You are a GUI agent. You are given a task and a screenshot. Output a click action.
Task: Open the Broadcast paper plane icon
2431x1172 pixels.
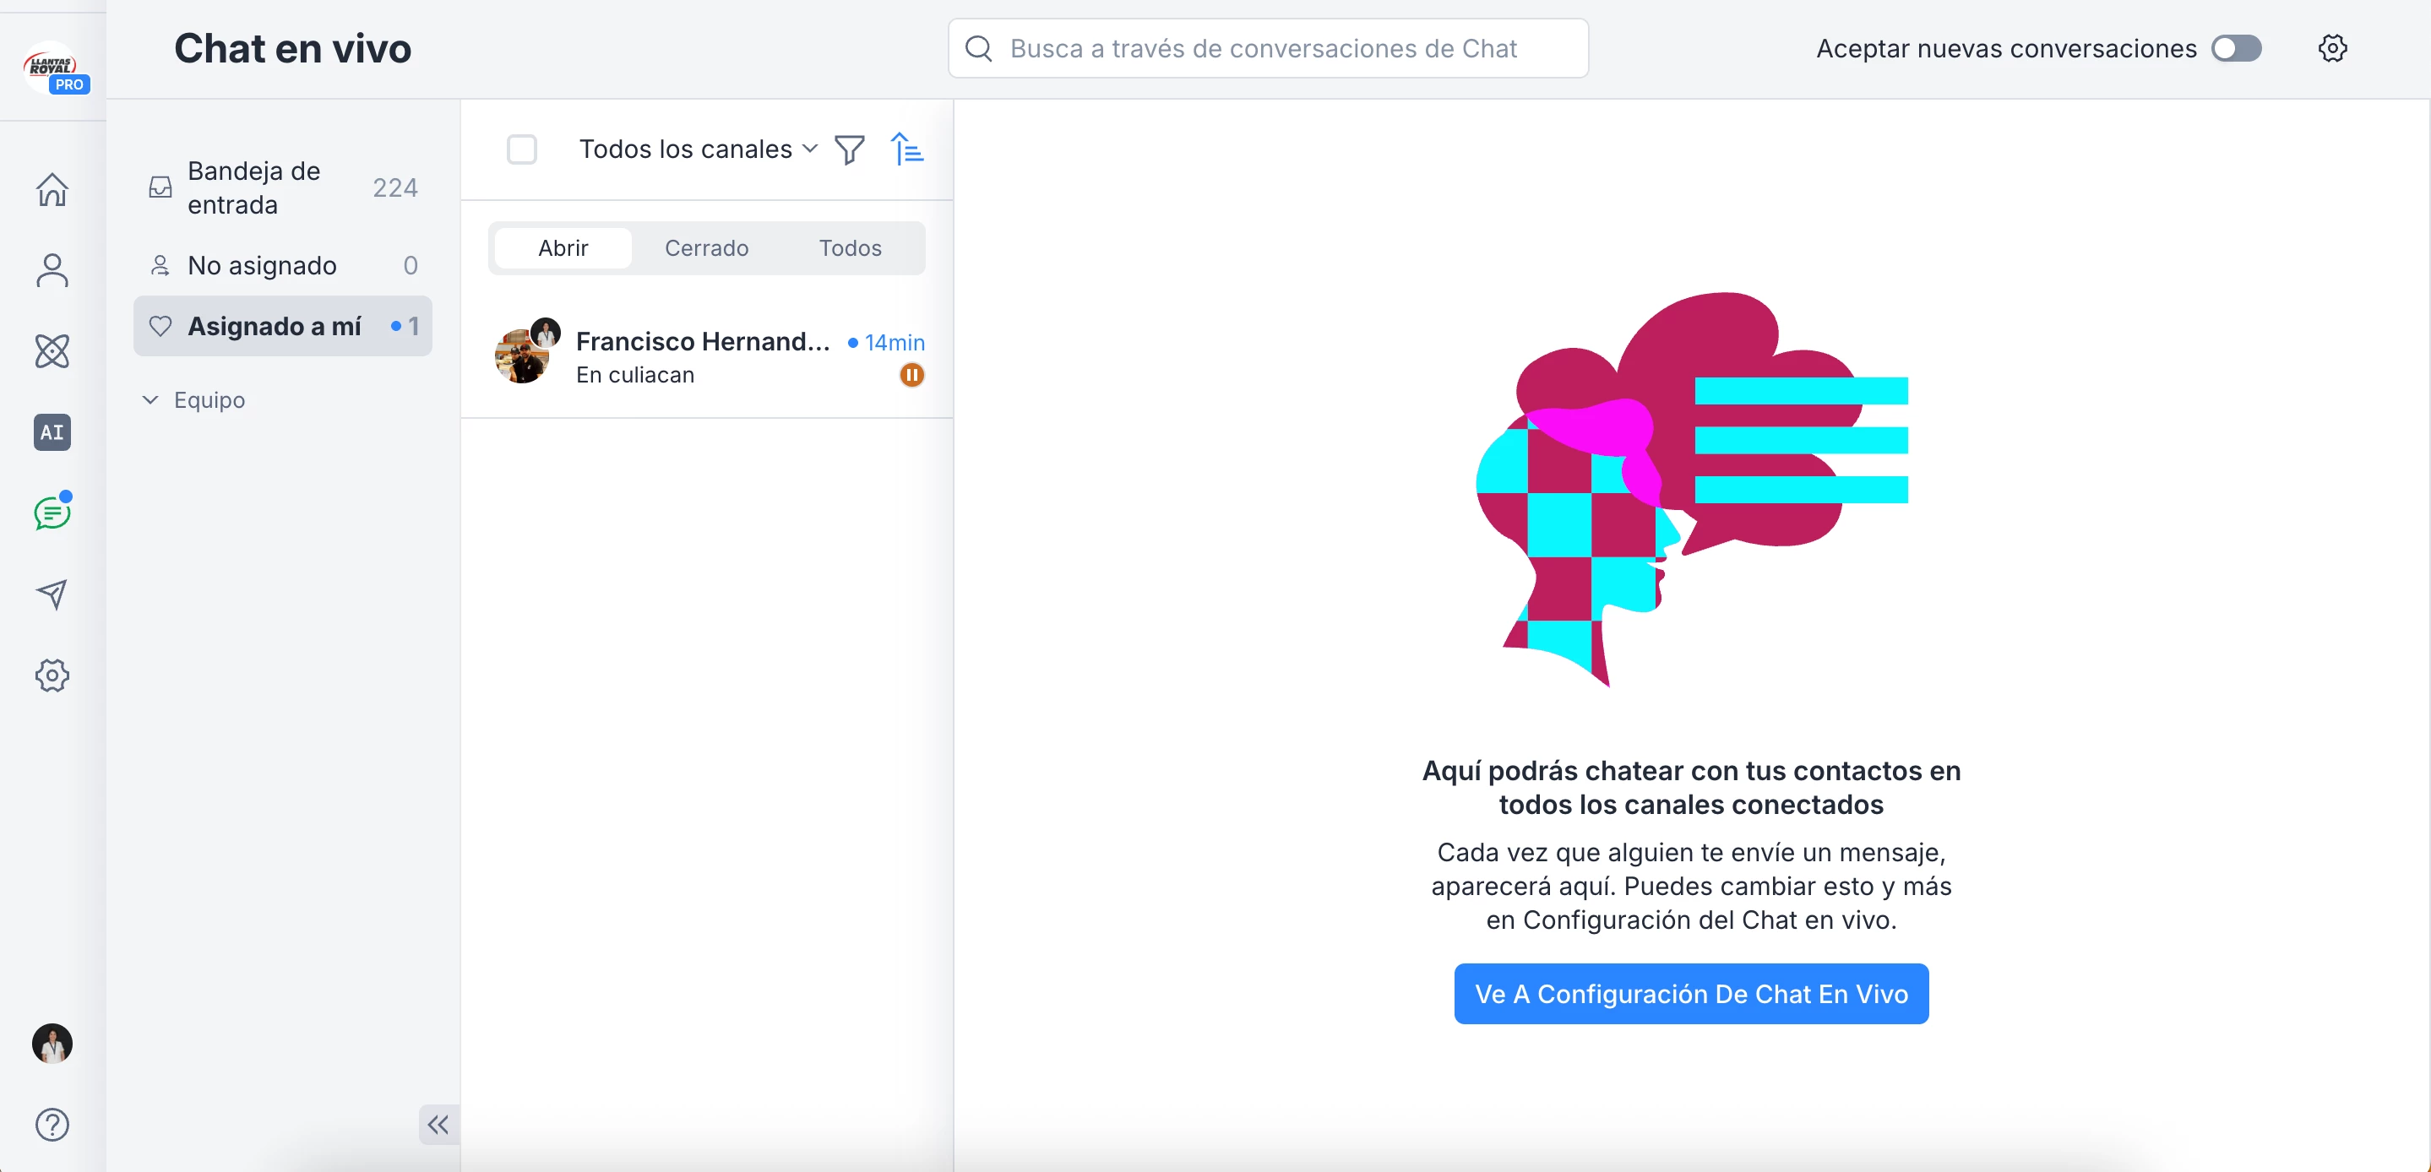(52, 594)
